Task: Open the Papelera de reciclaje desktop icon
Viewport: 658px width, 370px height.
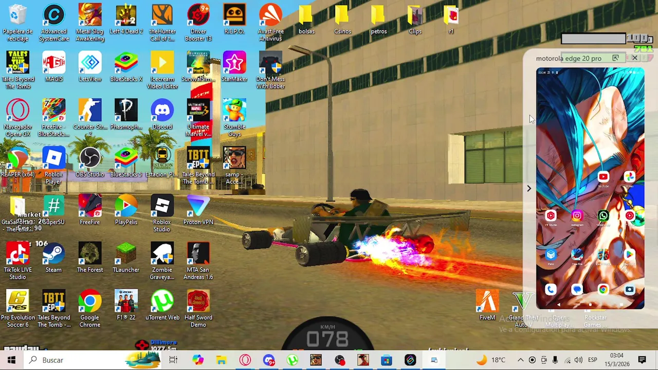Action: click(17, 23)
